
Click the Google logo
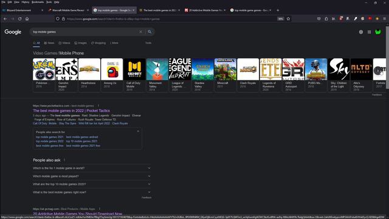click(13, 32)
